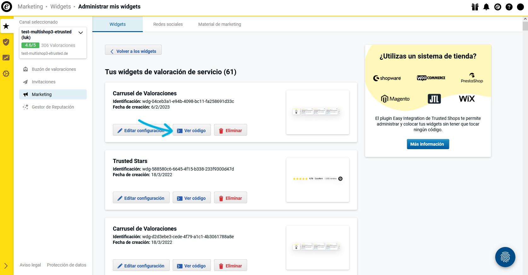The width and height of the screenshot is (528, 275).
Task: Expand the sidebar with bottom arrow
Action: tap(6, 266)
